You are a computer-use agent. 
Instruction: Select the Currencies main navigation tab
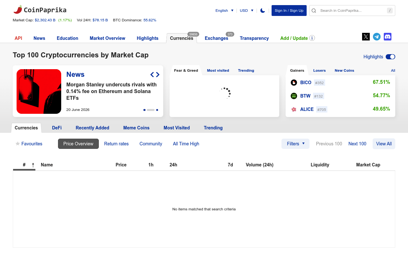182,38
